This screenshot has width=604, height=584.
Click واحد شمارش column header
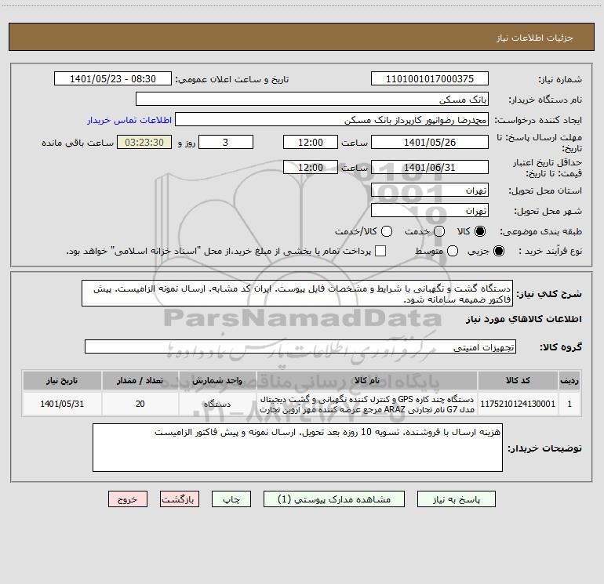(x=217, y=380)
